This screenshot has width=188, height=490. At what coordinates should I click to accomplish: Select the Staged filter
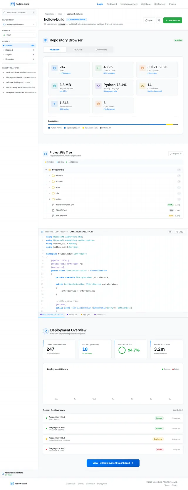[x=19, y=55]
